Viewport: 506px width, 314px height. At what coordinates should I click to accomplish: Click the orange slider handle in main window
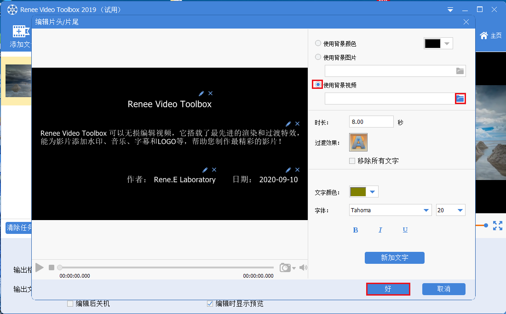486,226
